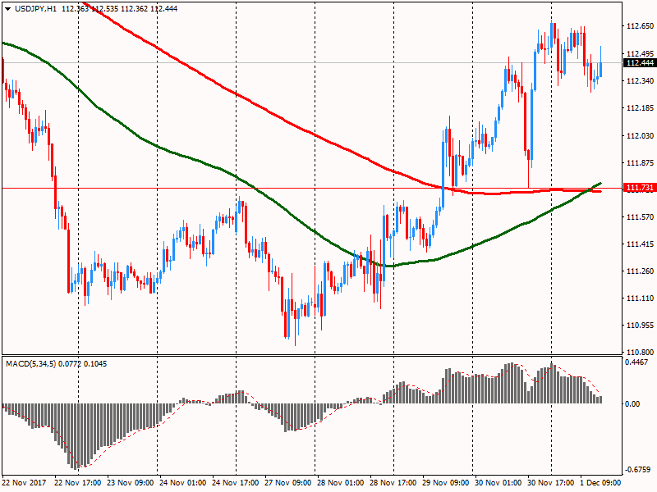Click the '28 Nov 17:00' time axis label
The height and width of the screenshot is (492, 657).
393,483
